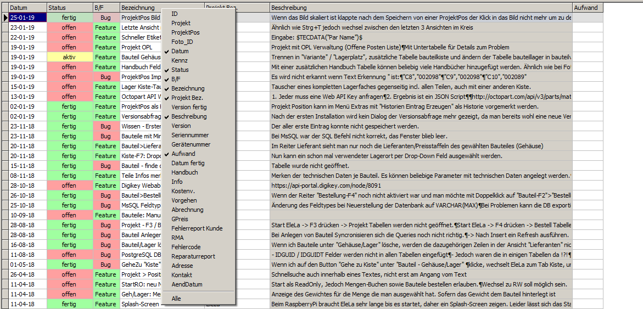This screenshot has width=643, height=309.
Task: Uncheck the Beschreibung entry in the column menu
Action: pos(189,116)
